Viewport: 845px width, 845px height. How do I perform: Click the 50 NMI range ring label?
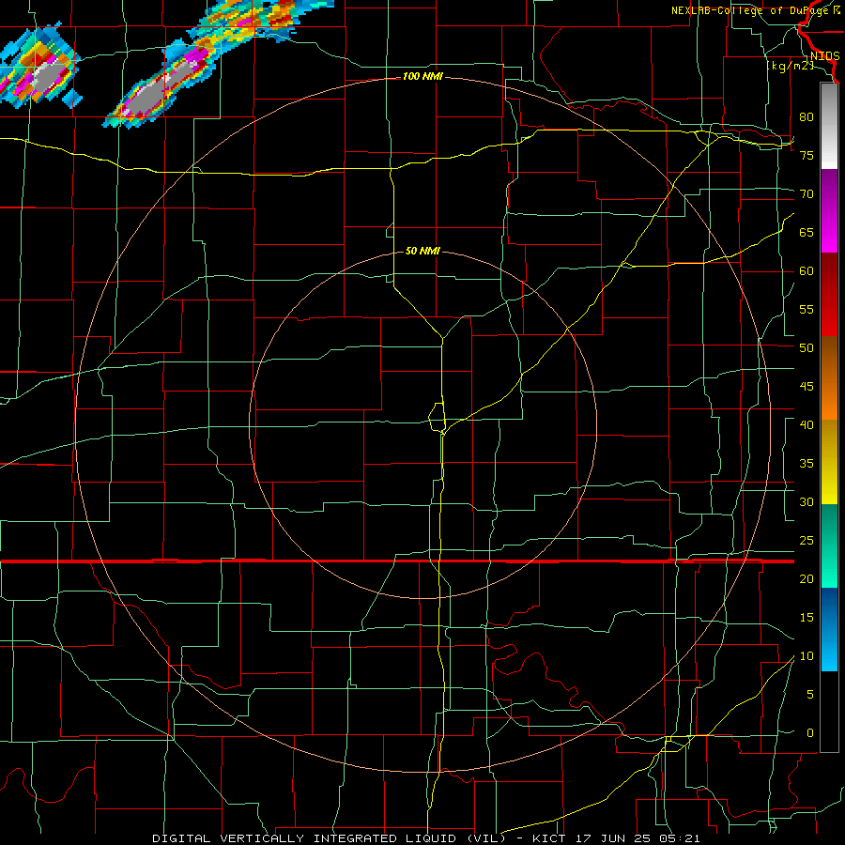tap(422, 251)
